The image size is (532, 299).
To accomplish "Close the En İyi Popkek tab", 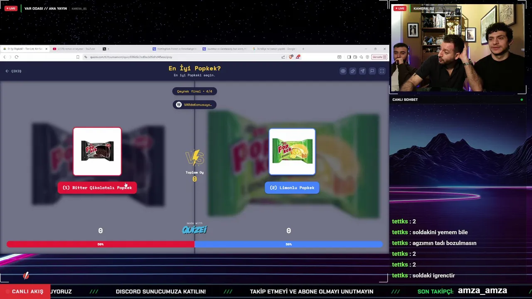I will click(46, 49).
